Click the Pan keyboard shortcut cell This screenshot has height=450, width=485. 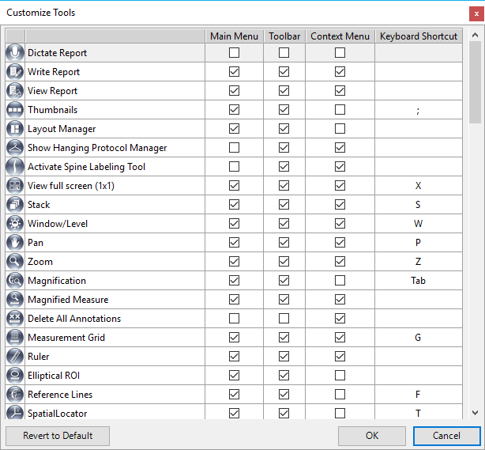(x=419, y=243)
